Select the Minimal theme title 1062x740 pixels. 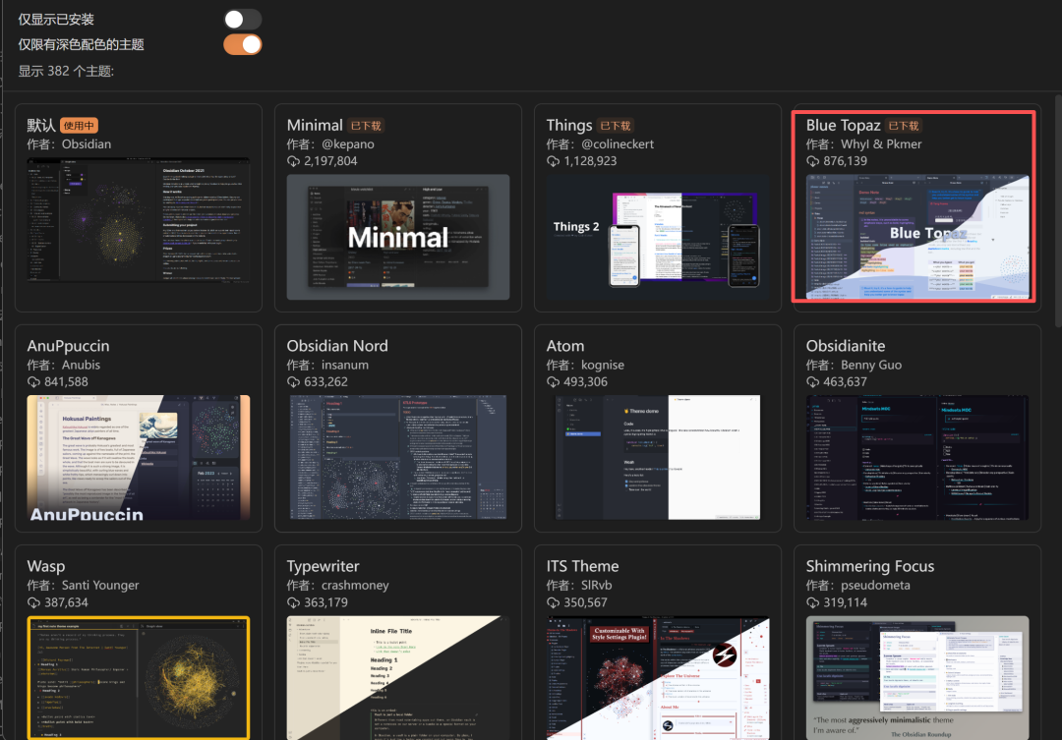[x=315, y=125]
